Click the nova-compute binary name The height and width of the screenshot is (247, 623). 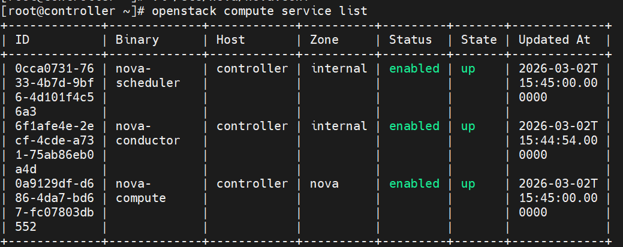tap(140, 191)
